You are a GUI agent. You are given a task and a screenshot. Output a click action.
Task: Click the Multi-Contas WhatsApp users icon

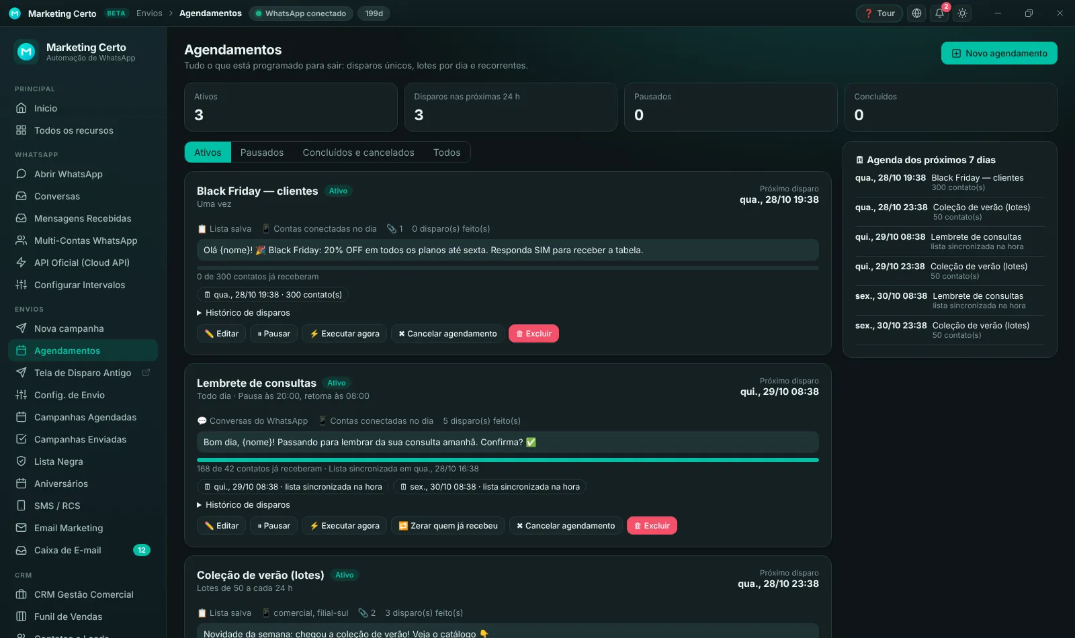click(21, 240)
